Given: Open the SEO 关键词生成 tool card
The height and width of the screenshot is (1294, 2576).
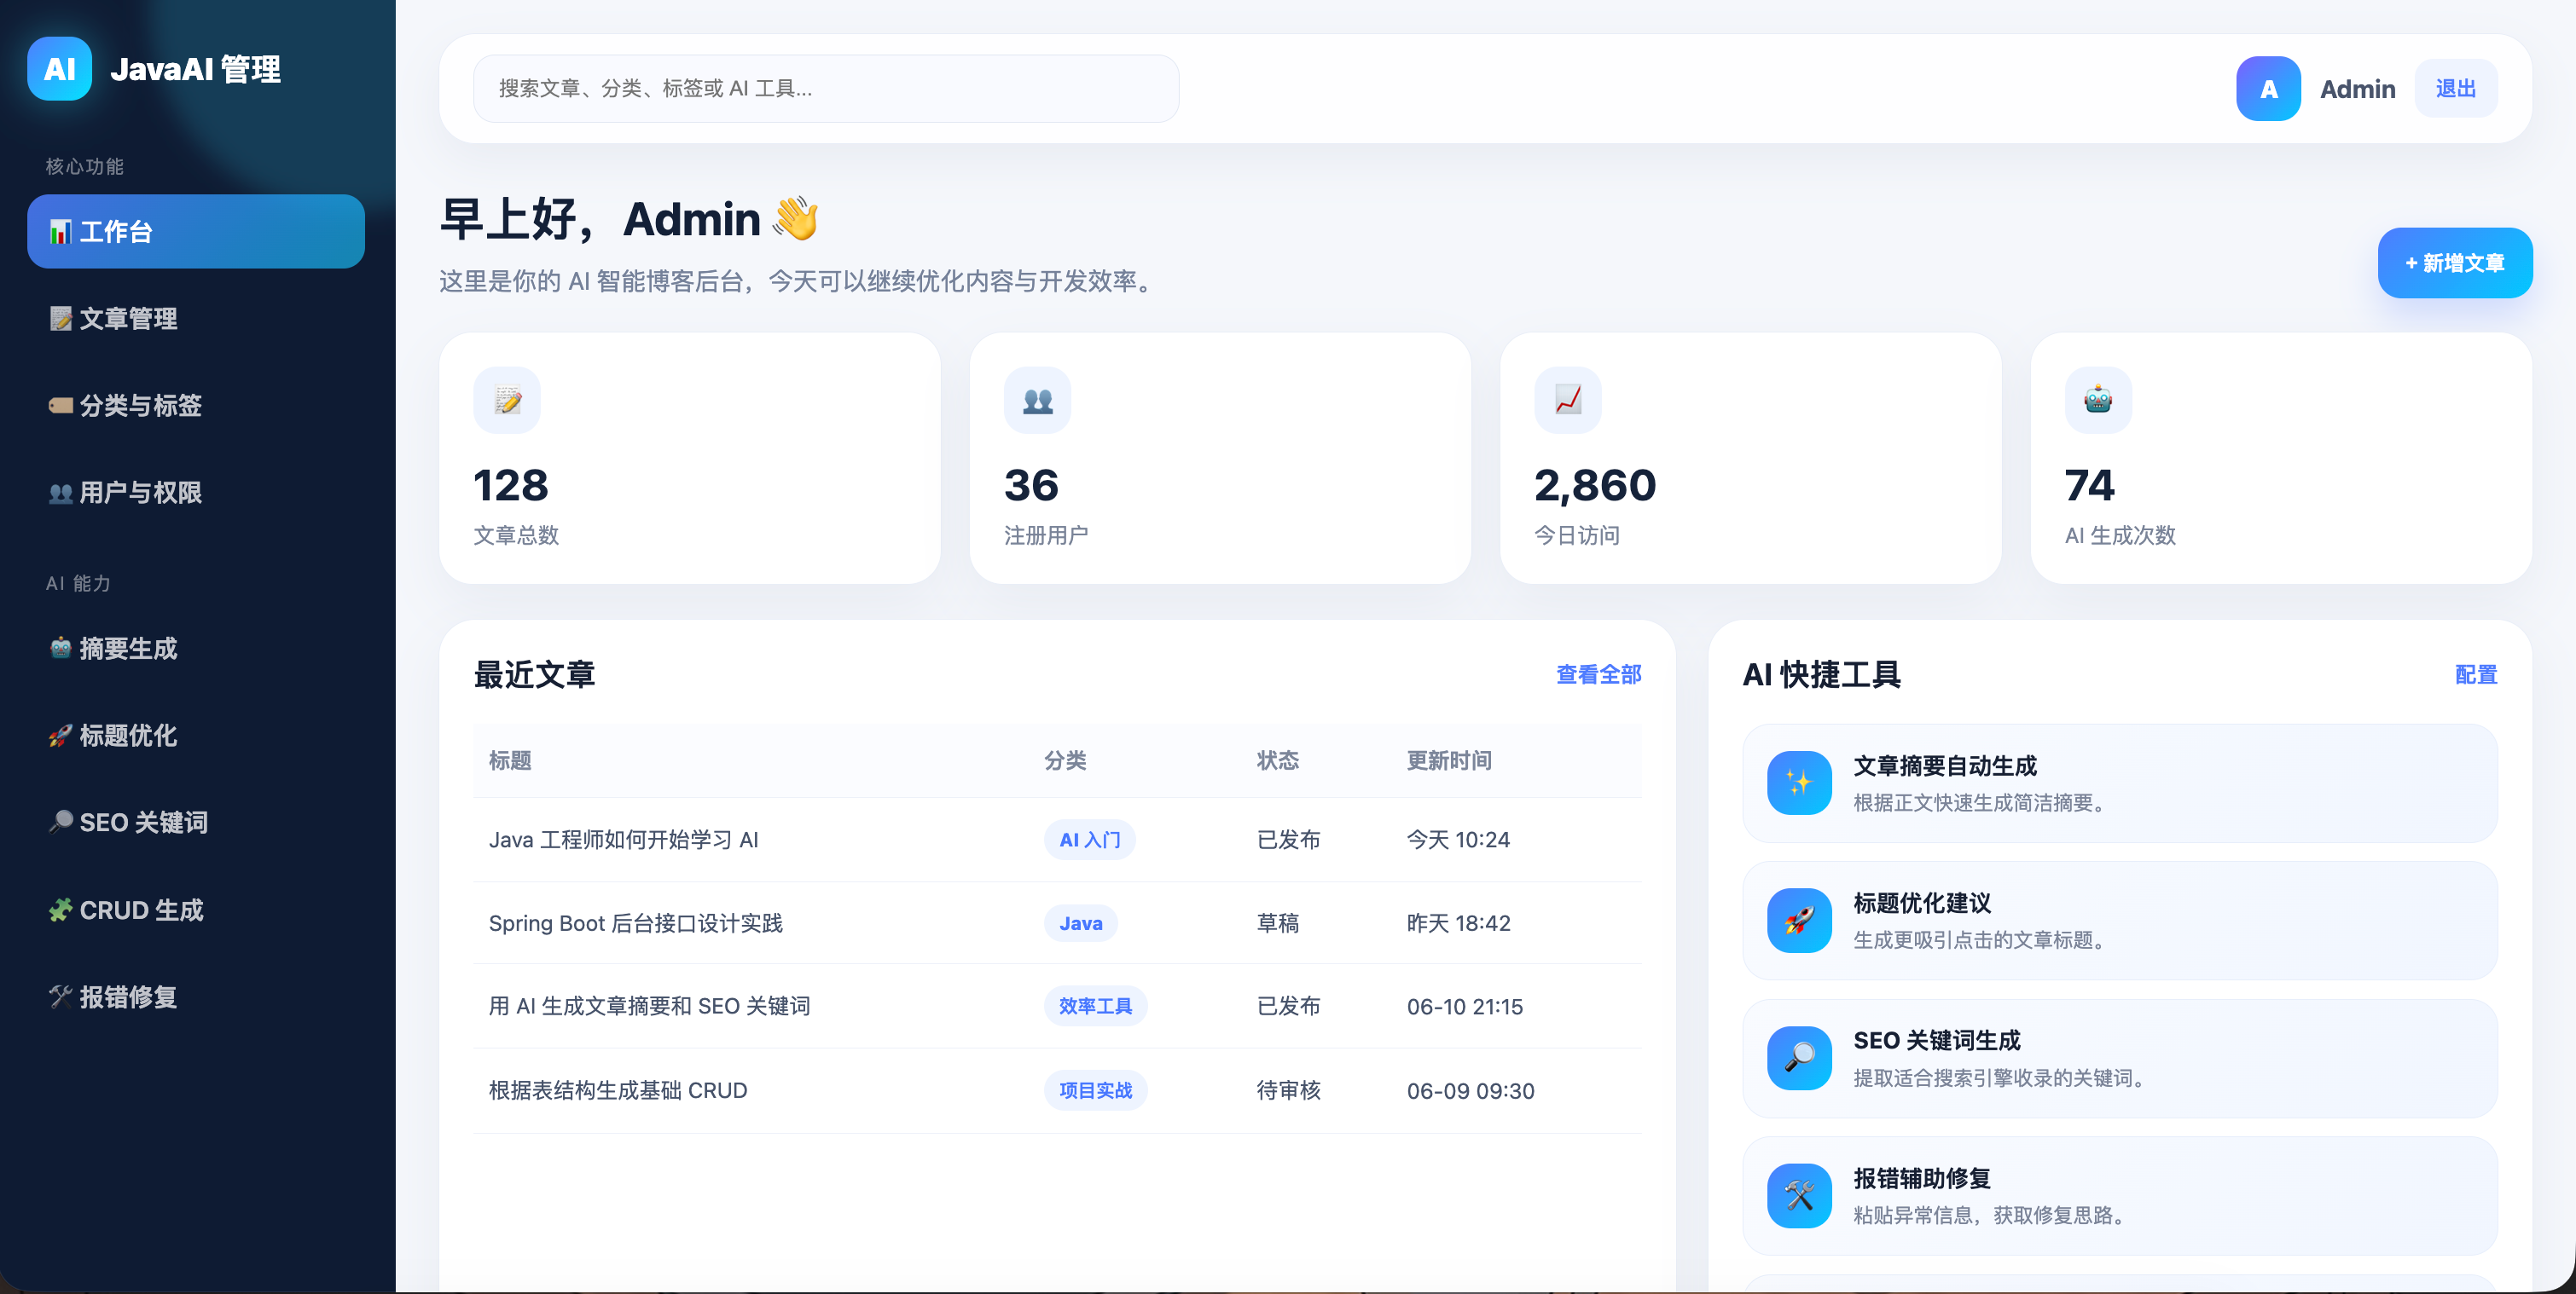Looking at the screenshot, I should 2120,1058.
